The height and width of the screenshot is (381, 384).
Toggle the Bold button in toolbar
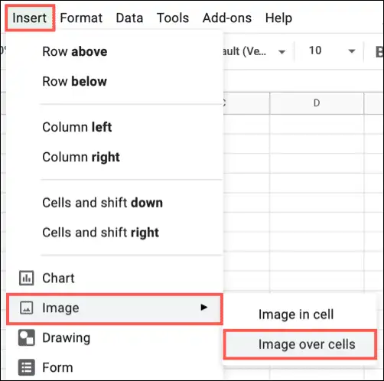[x=379, y=52]
